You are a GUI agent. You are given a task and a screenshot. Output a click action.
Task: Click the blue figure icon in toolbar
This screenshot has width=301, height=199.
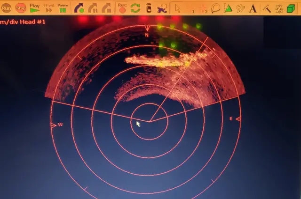pyautogui.click(x=162, y=8)
